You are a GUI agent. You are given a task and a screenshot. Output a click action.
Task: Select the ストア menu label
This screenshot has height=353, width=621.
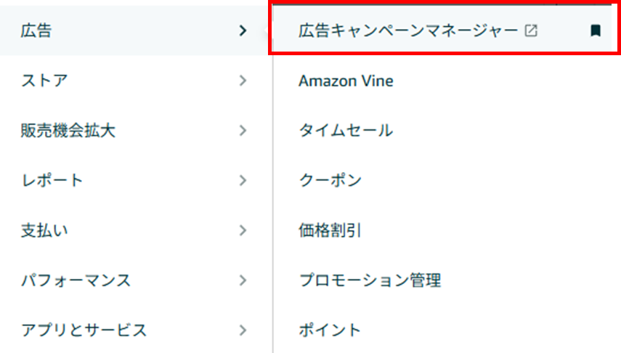[x=45, y=81]
